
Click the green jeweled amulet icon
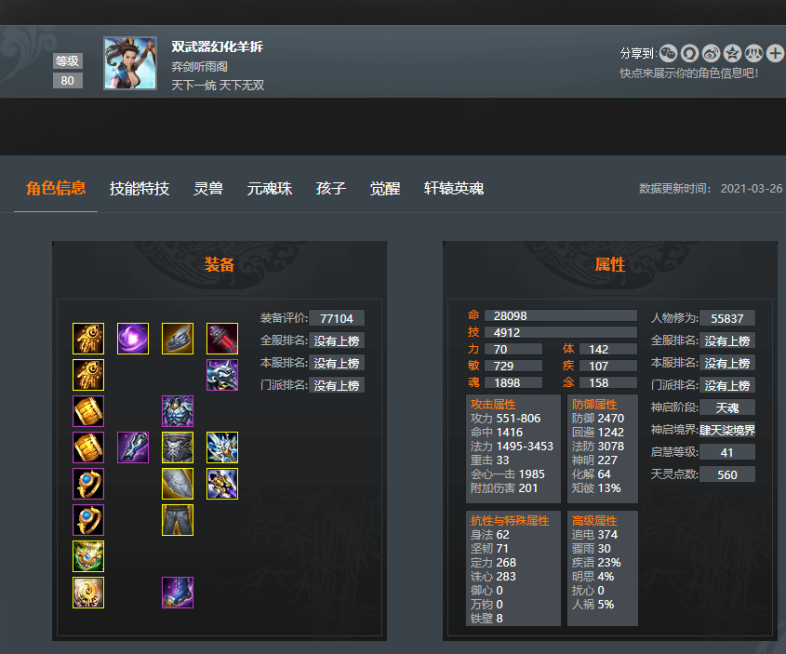(88, 556)
